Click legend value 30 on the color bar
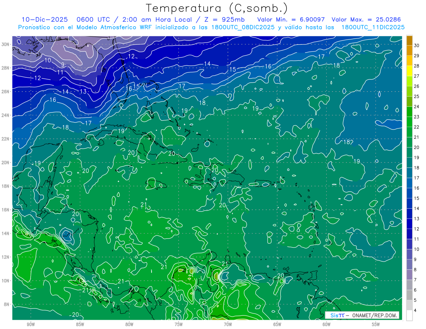The image size is (426, 329). (417, 45)
